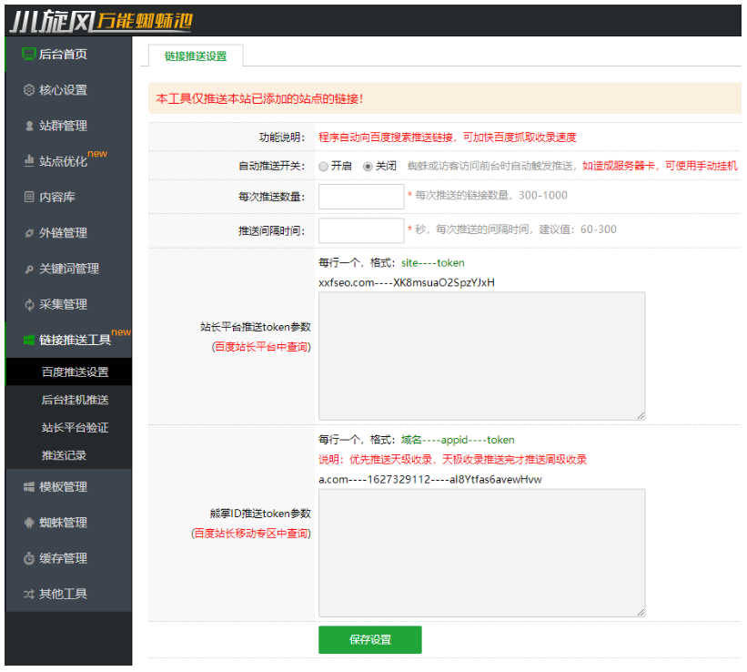Image resolution: width=747 pixels, height=672 pixels.
Task: Click the bug icon for 蜘蛛管理
Action: click(29, 523)
